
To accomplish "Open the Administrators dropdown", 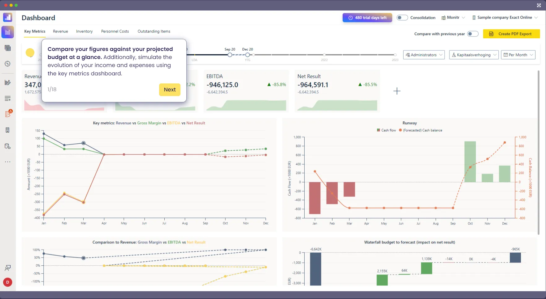I will point(424,55).
